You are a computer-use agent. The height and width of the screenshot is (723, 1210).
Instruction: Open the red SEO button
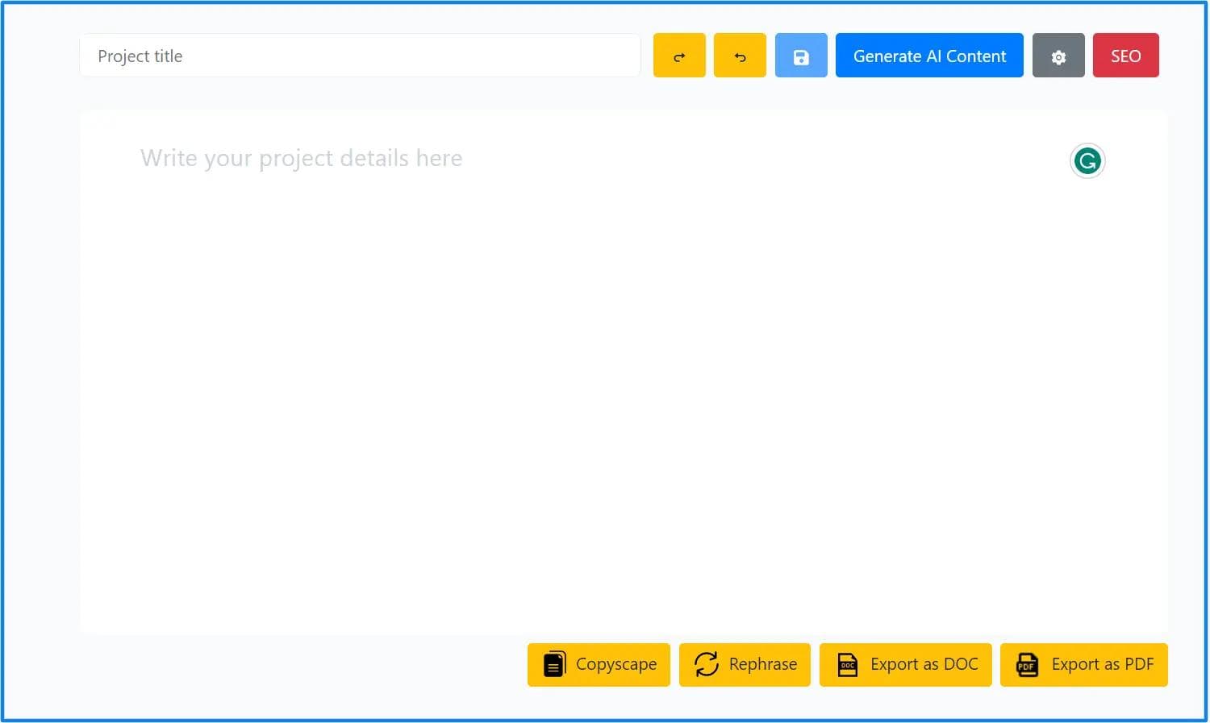coord(1125,56)
